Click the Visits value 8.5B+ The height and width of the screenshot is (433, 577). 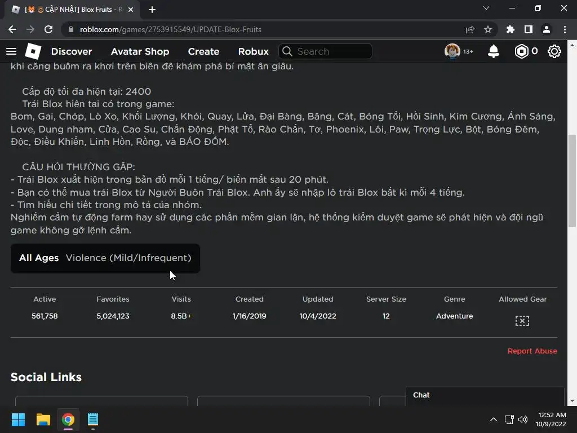point(181,316)
